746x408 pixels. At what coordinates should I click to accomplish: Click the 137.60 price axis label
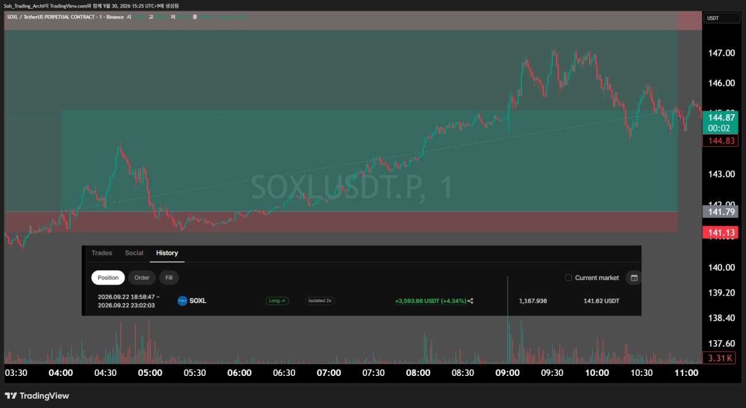[721, 343]
